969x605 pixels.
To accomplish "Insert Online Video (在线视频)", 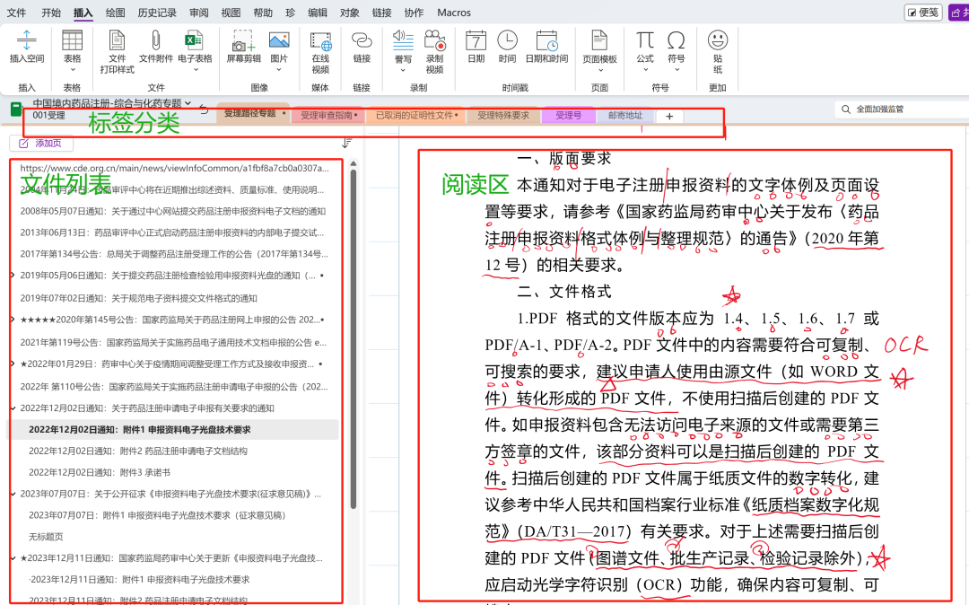I will click(x=320, y=52).
